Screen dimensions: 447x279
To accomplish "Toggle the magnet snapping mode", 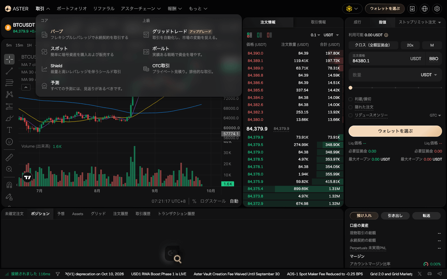I will point(9,185).
